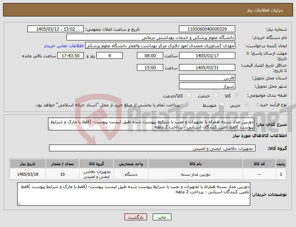Click the buyer notes textarea

tap(134, 194)
